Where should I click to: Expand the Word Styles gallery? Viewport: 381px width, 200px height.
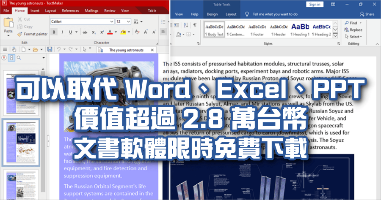click(x=335, y=35)
